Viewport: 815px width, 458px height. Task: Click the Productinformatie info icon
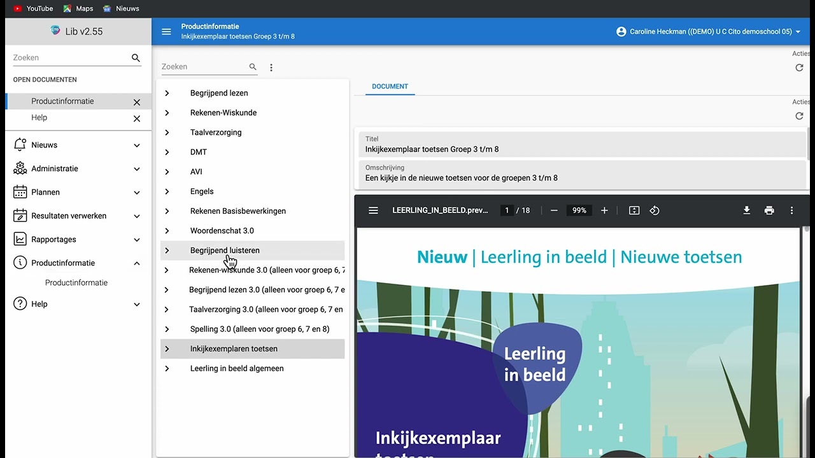click(20, 263)
